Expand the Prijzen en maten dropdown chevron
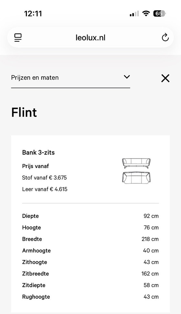 pyautogui.click(x=127, y=77)
